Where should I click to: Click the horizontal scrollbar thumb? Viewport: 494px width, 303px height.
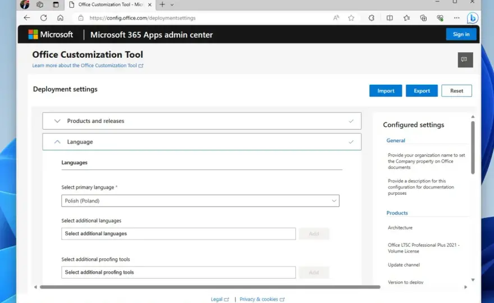pos(210,287)
